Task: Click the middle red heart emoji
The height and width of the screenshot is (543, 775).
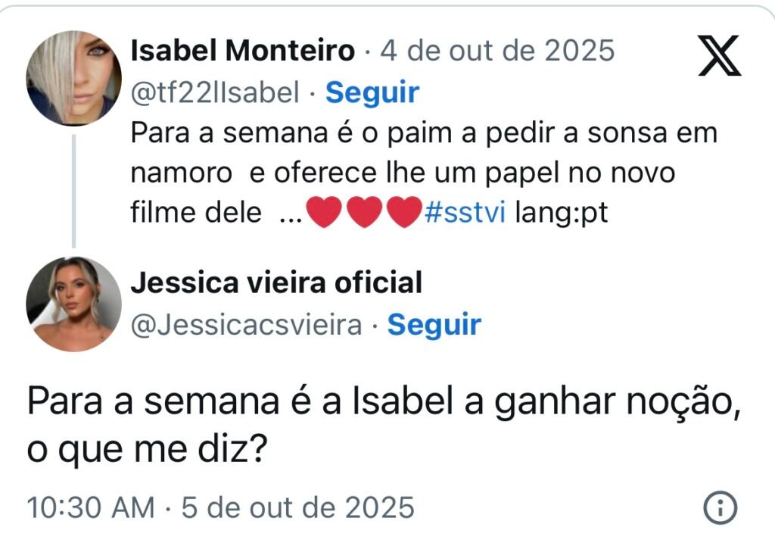Action: 363,214
